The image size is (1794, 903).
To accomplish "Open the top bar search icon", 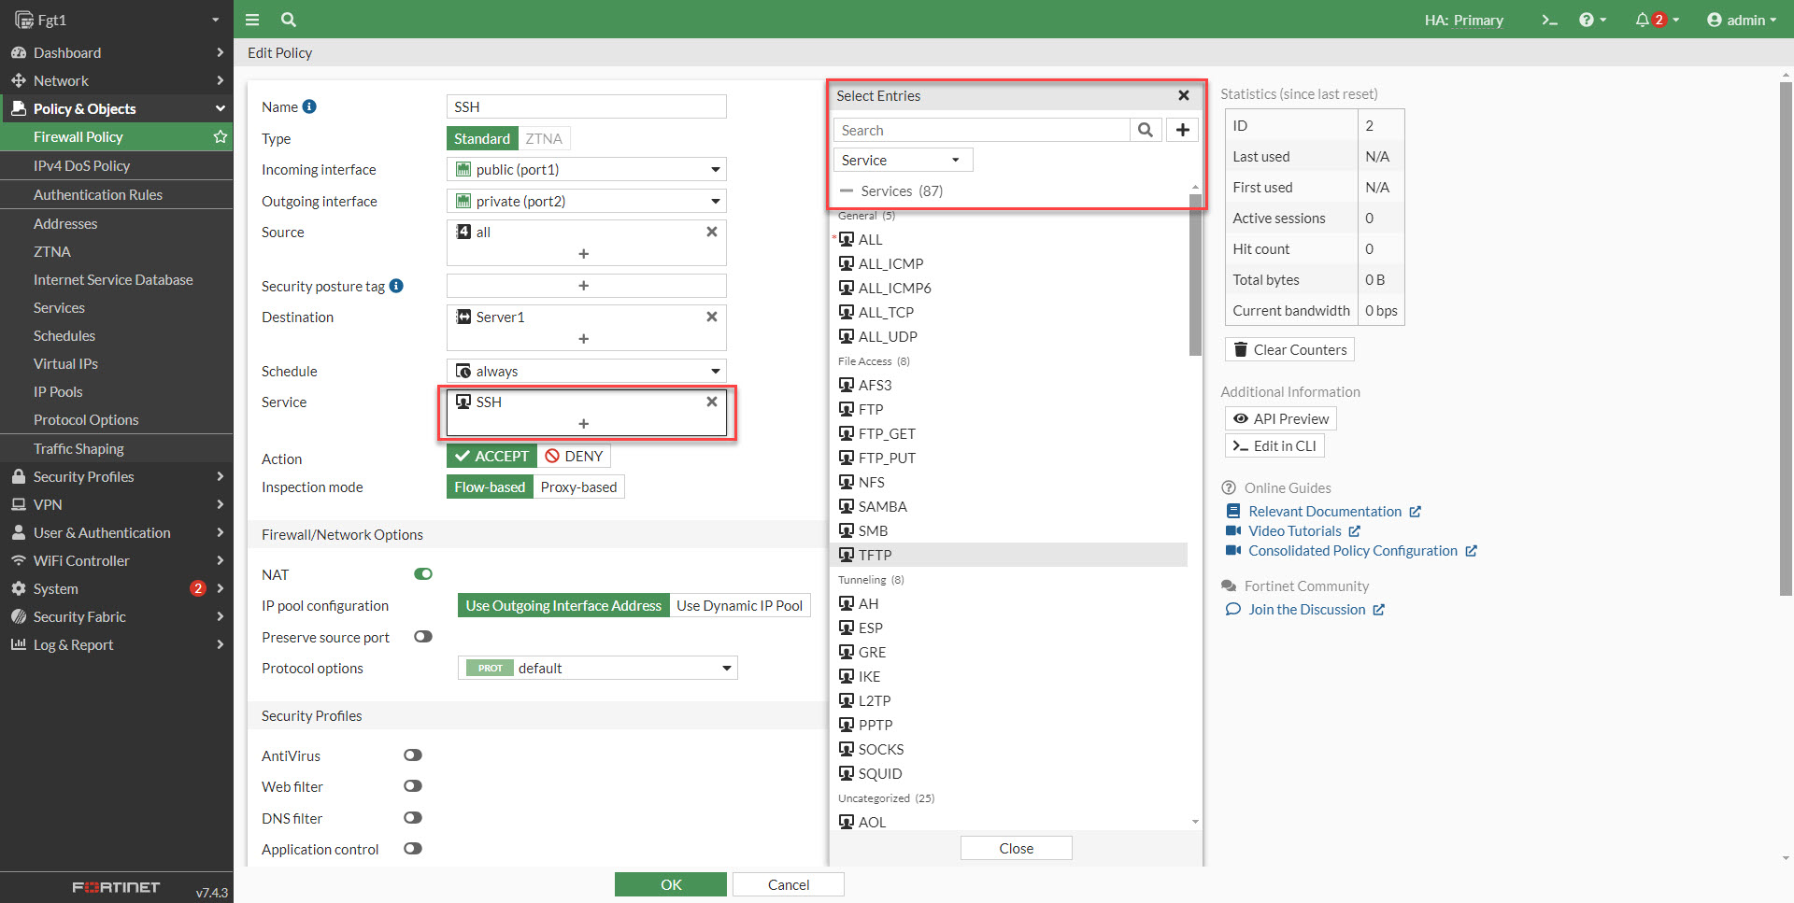I will [289, 20].
